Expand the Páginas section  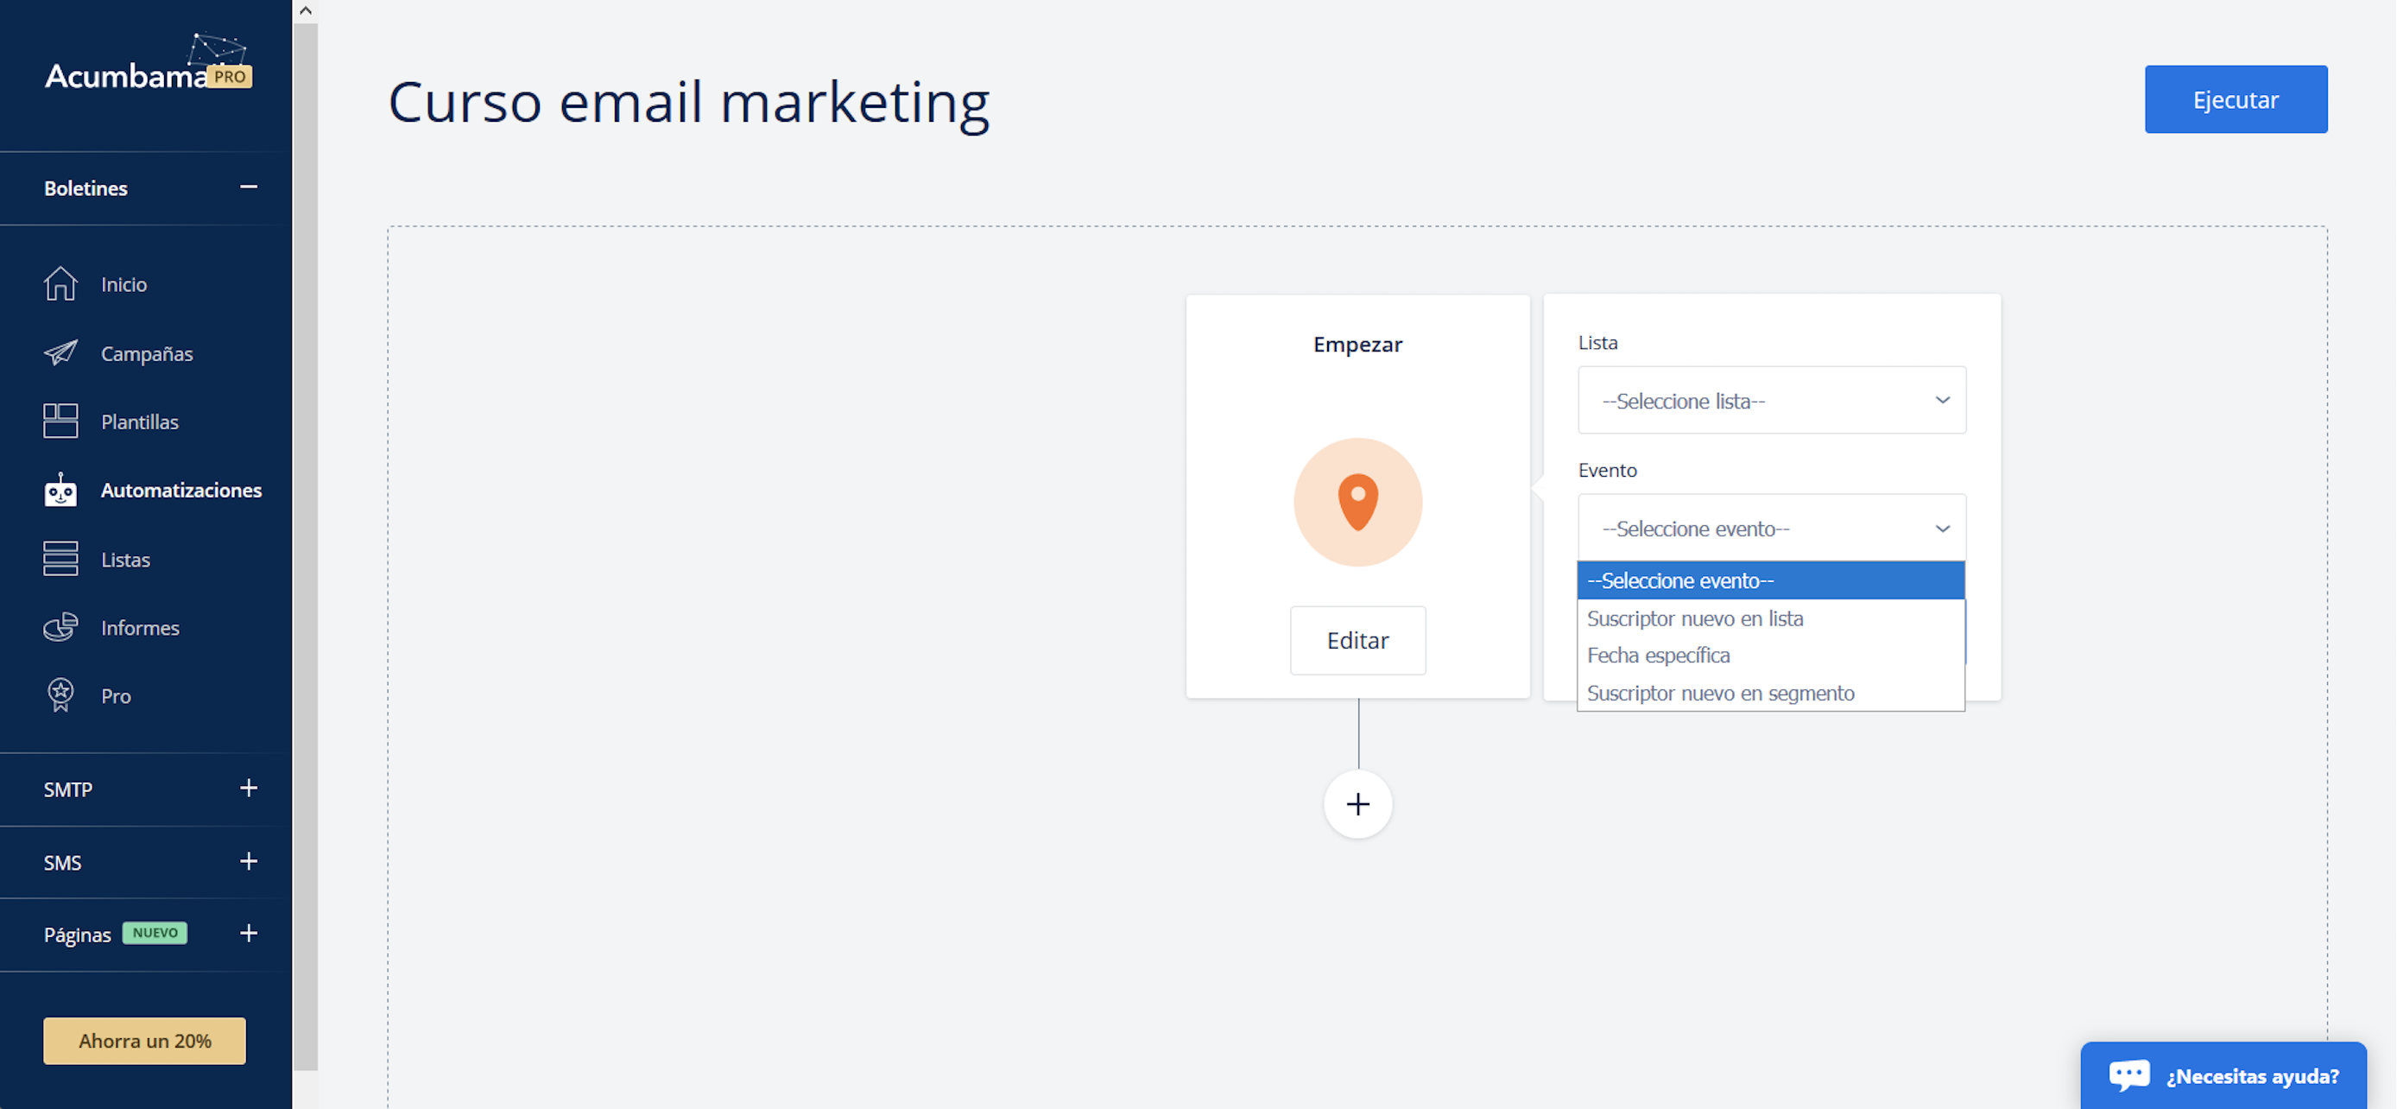pyautogui.click(x=249, y=933)
